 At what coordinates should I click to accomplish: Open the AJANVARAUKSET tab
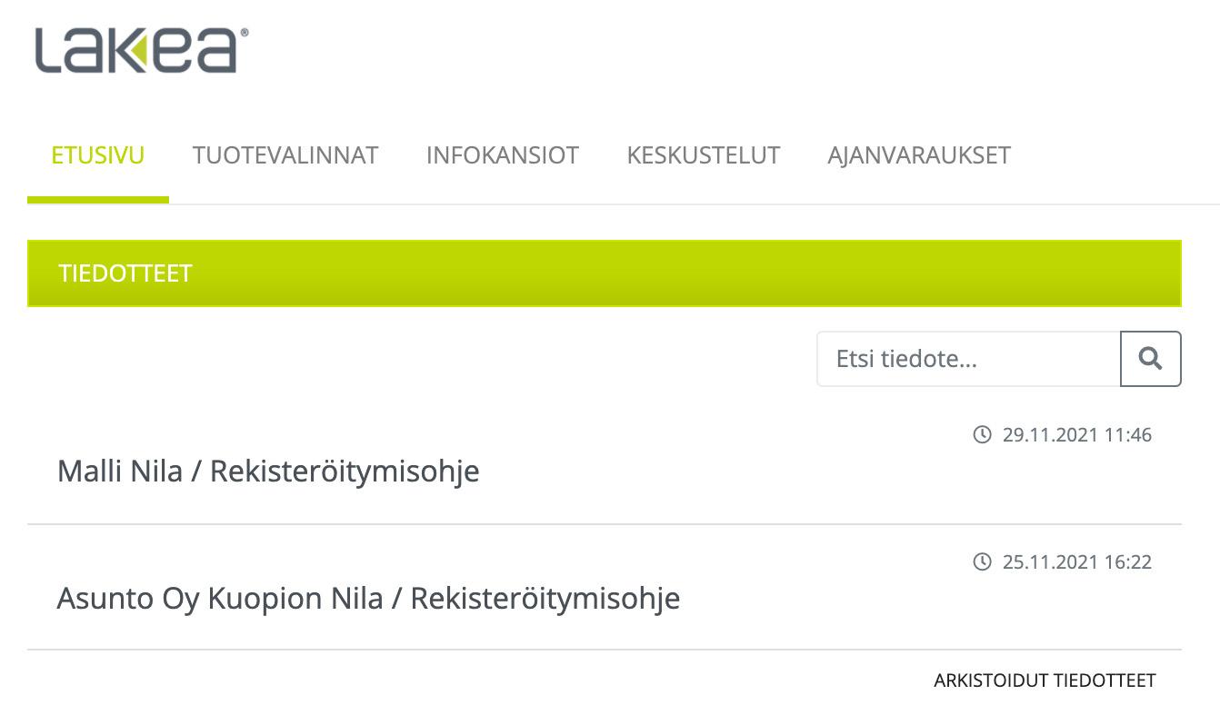[x=919, y=155]
